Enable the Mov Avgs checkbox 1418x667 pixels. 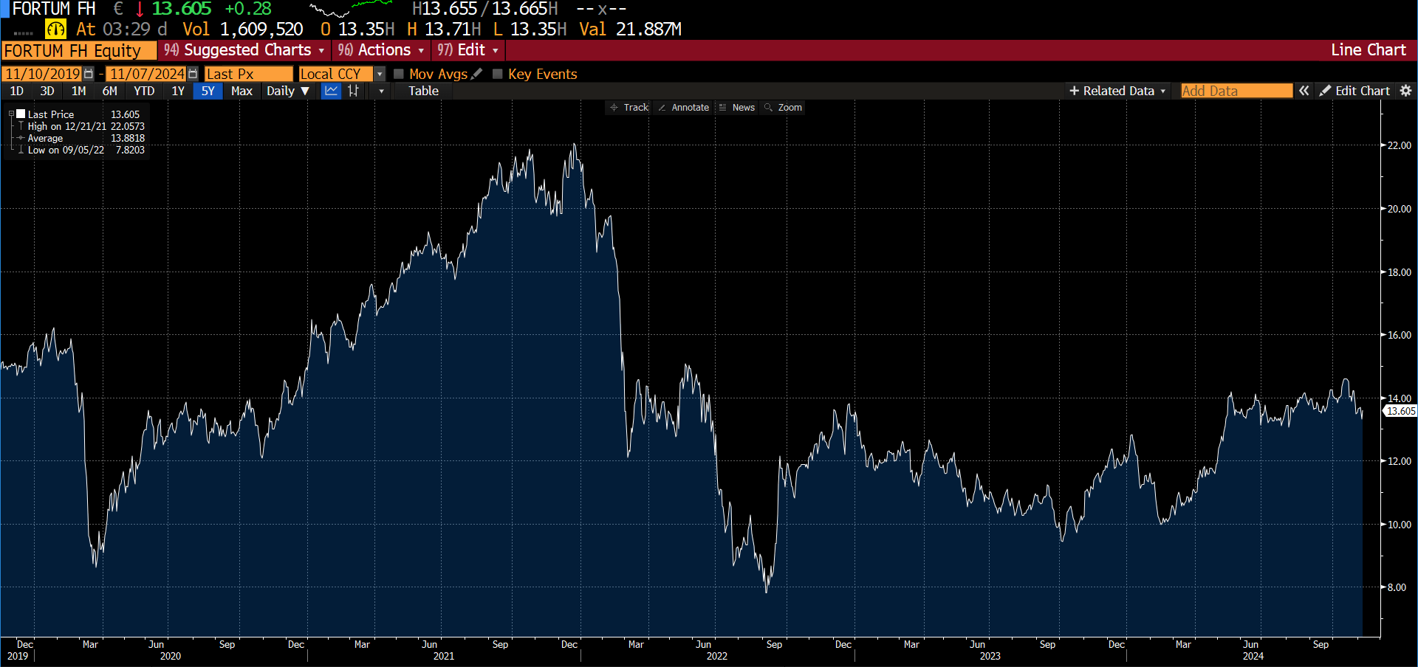[399, 74]
